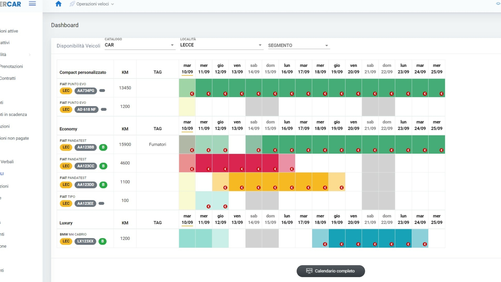Viewport: 501px width, 282px height.
Task: Open Operazioni veloci dropdown menu
Action: 92,4
